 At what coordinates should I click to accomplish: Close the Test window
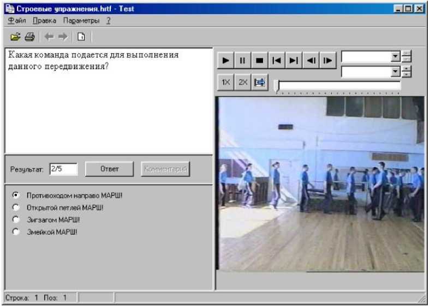coord(419,9)
